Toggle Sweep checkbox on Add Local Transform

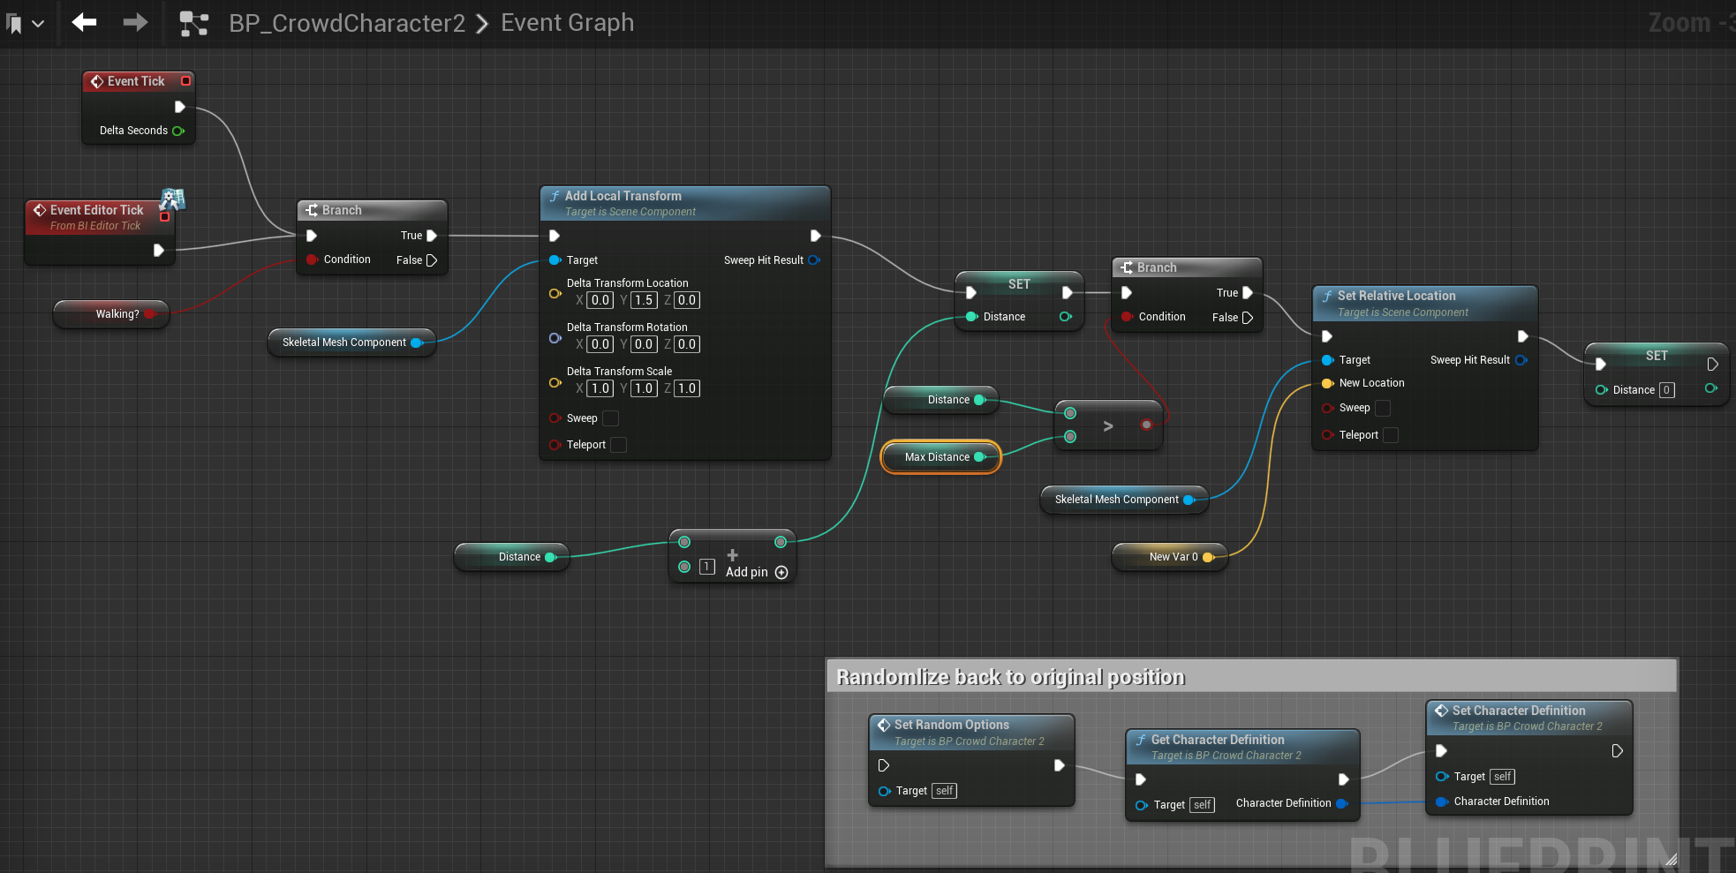[x=610, y=418]
